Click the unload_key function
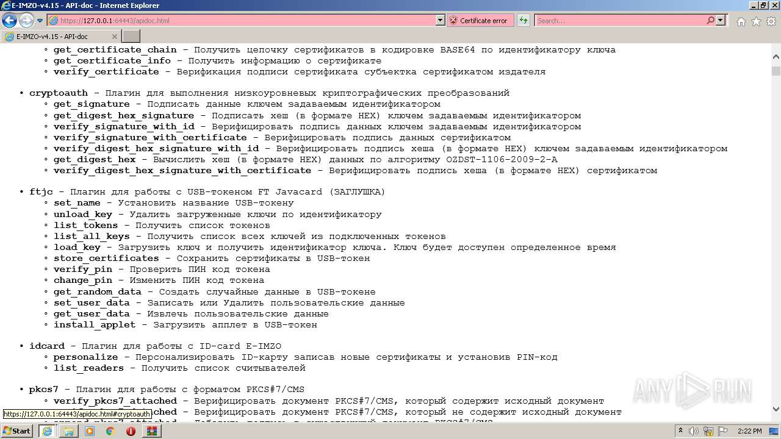The width and height of the screenshot is (781, 439). coord(83,215)
